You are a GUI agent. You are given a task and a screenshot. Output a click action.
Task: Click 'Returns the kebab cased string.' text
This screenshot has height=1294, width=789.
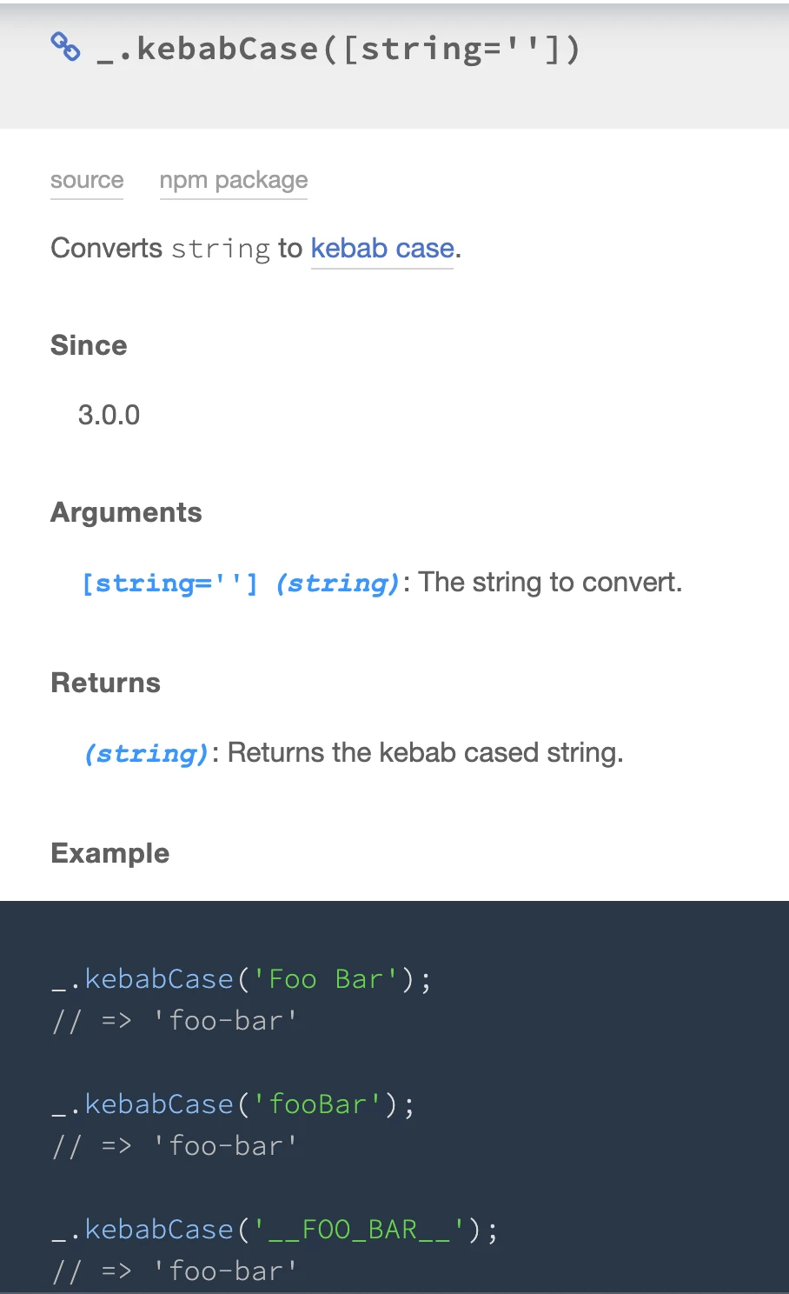coord(426,752)
